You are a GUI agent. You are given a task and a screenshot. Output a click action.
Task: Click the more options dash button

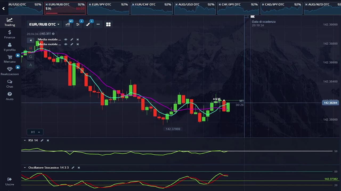98,24
